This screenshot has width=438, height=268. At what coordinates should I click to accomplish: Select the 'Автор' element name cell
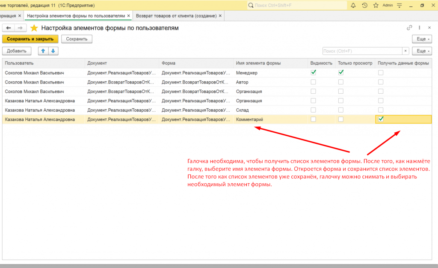[270, 82]
